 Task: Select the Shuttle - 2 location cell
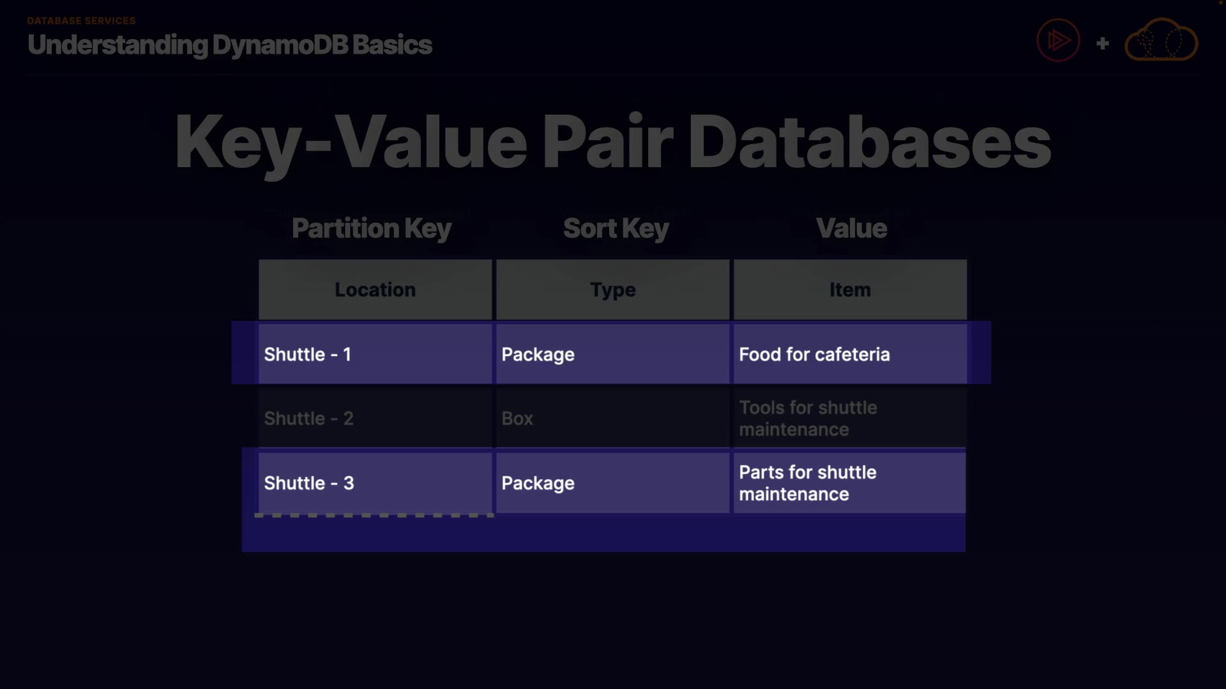tap(375, 419)
